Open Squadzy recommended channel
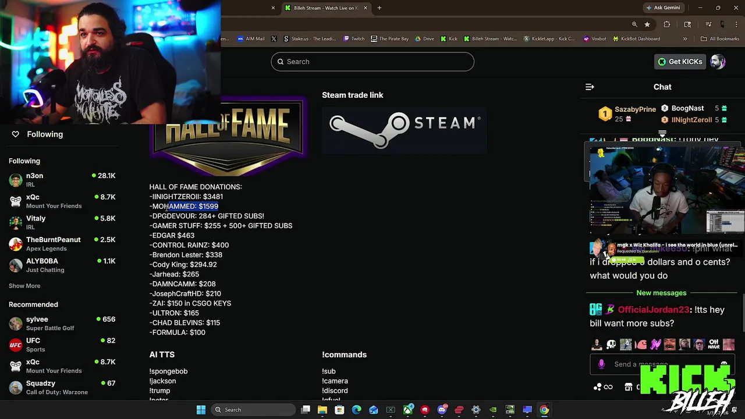The image size is (745, 419). point(62,388)
